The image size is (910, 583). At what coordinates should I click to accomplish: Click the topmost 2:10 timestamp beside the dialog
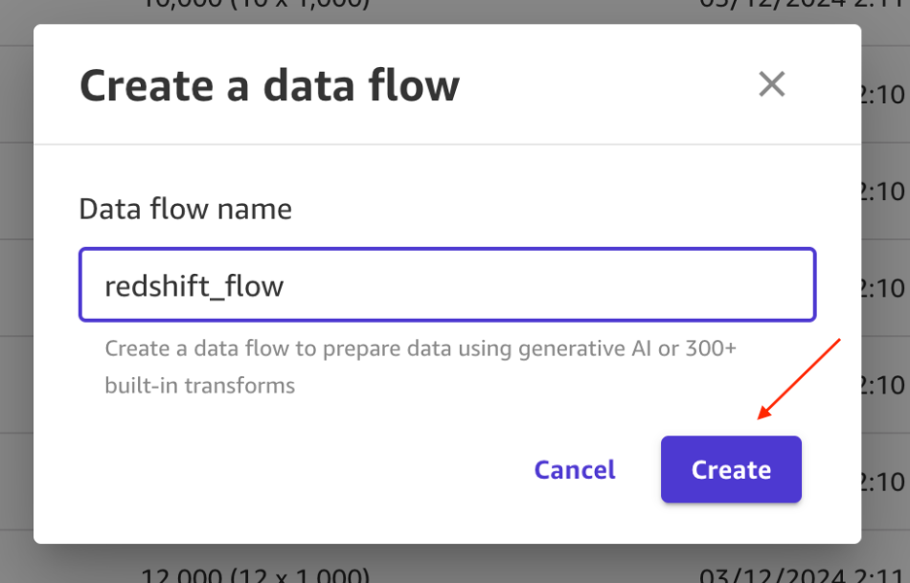click(885, 94)
